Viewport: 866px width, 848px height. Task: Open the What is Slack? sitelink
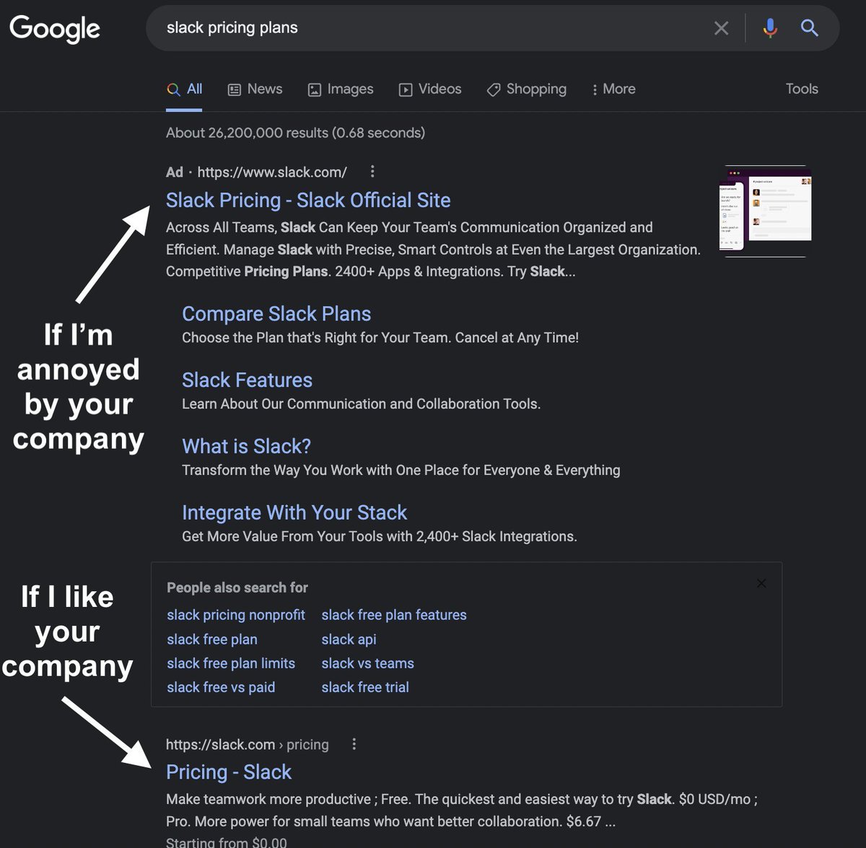246,447
